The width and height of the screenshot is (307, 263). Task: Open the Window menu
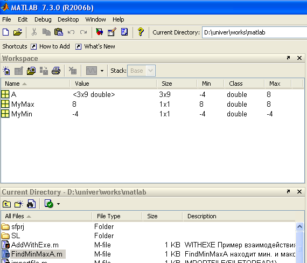pos(95,19)
